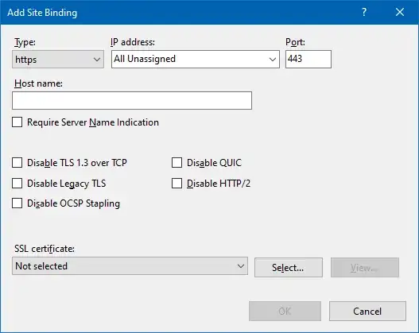Click the Select... certificate button

pyautogui.click(x=289, y=267)
